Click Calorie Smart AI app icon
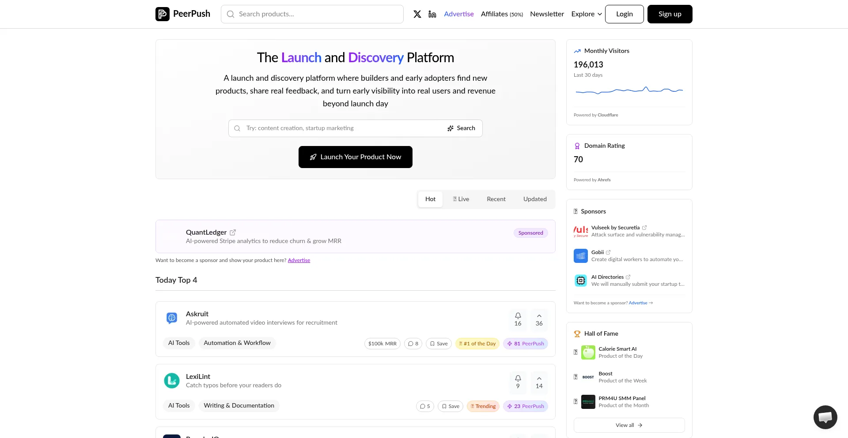Screen dimensions: 848x438 coord(588,352)
